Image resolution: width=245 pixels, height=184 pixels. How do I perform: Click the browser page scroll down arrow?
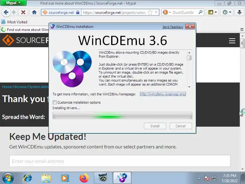(242, 169)
